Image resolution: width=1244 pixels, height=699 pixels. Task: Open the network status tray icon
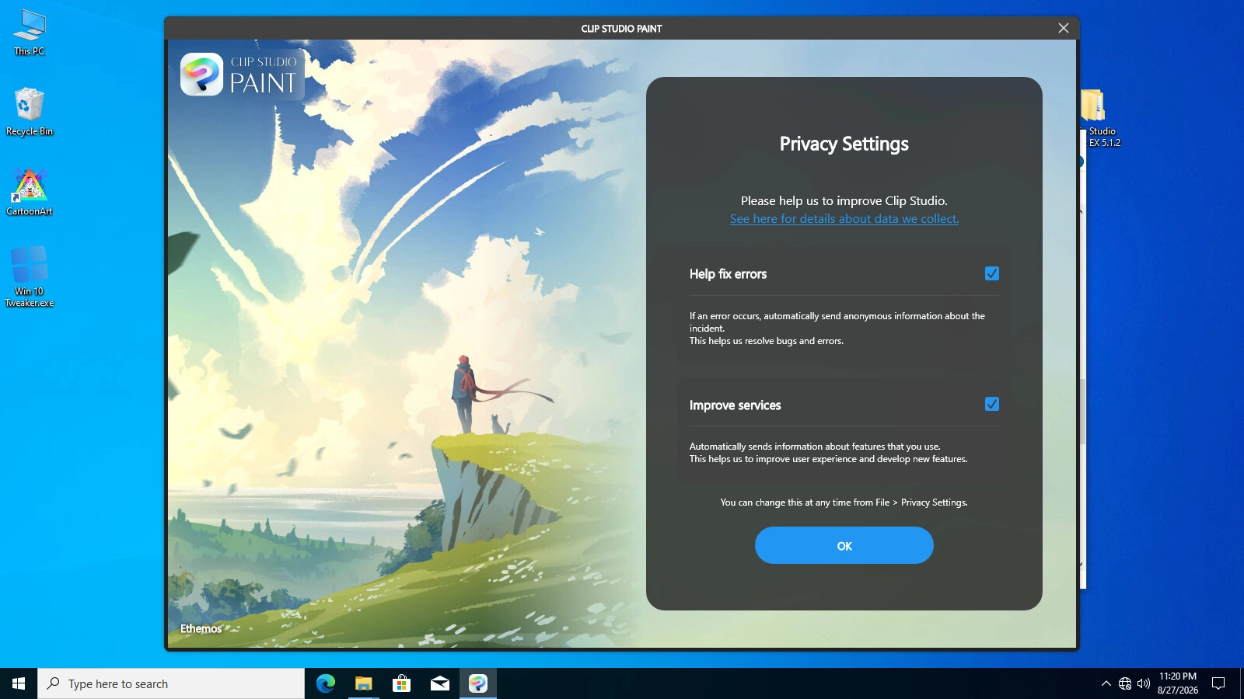coord(1125,683)
